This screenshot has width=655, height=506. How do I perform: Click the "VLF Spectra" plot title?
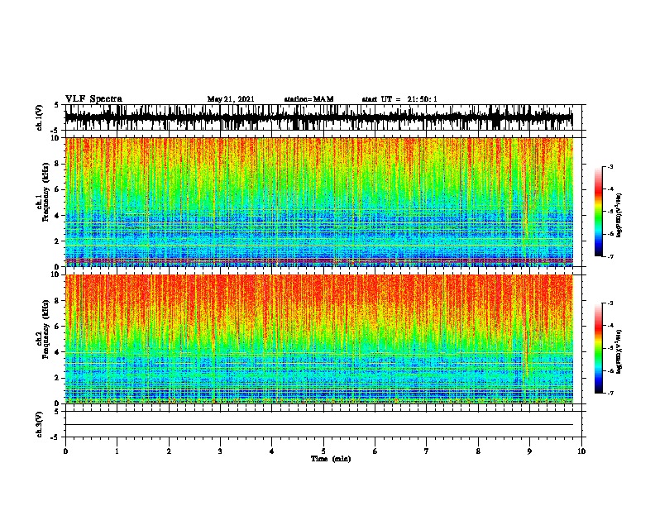click(93, 98)
